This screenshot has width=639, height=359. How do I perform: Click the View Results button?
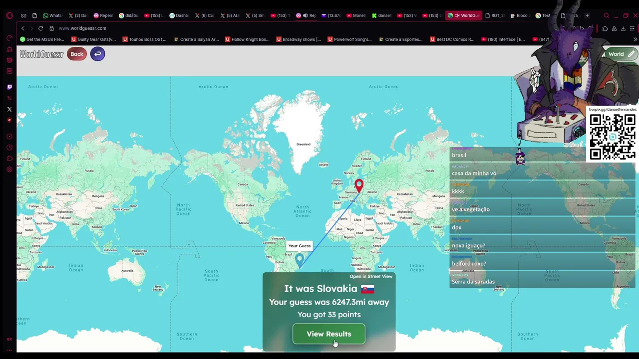click(329, 334)
